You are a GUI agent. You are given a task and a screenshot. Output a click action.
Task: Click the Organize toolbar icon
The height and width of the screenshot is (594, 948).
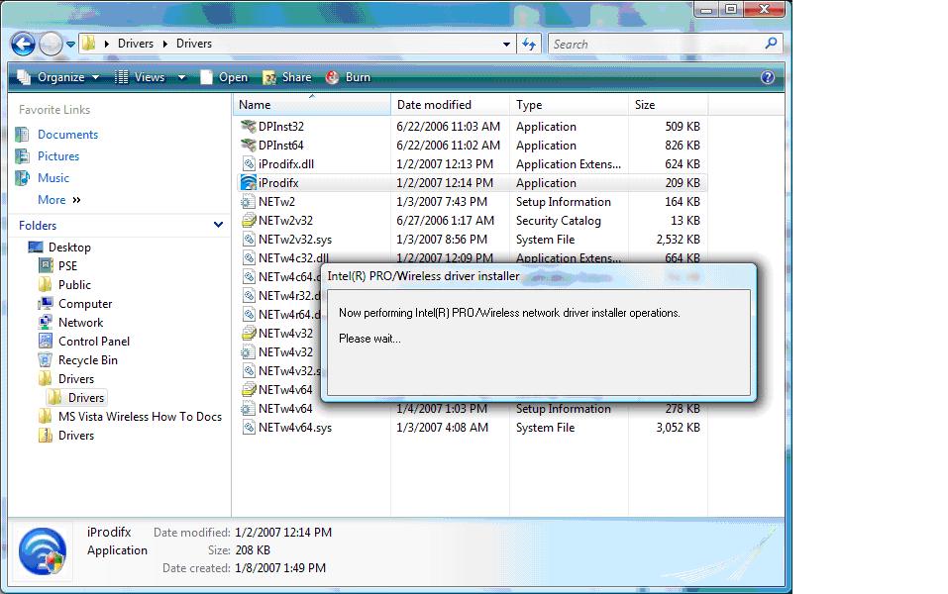pos(24,77)
